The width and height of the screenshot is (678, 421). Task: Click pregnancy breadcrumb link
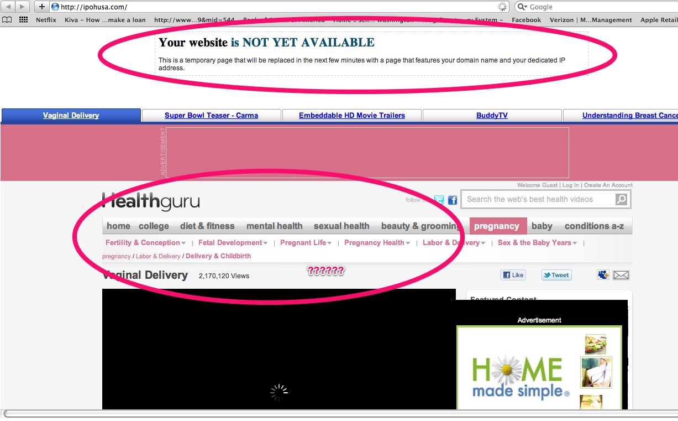pyautogui.click(x=117, y=256)
